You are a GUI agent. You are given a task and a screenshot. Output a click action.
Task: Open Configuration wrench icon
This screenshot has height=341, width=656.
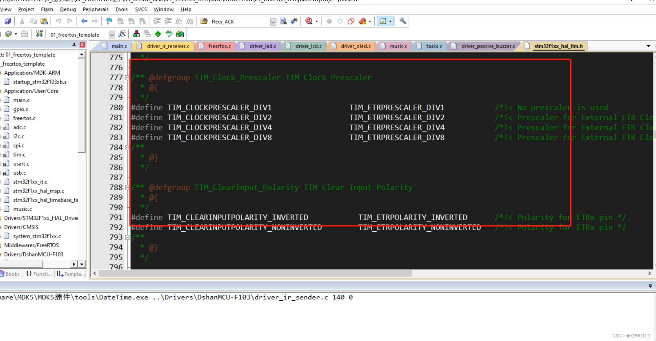point(403,21)
